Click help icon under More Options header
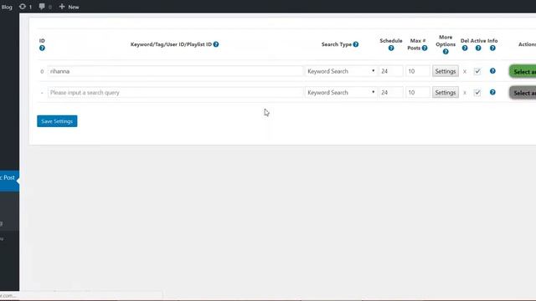 [446, 52]
